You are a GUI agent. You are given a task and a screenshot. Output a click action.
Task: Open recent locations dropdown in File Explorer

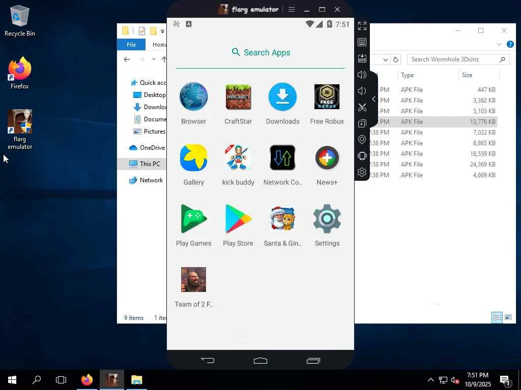(154, 59)
